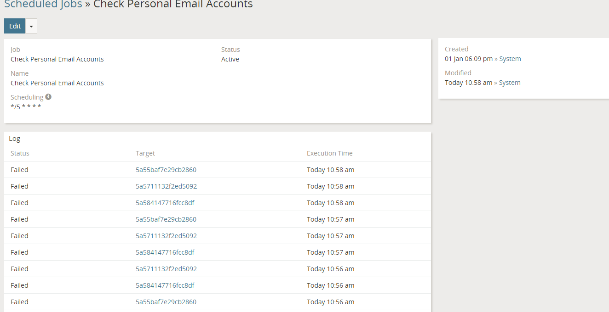Open the System link under Modified
Image resolution: width=609 pixels, height=312 pixels.
click(510, 83)
